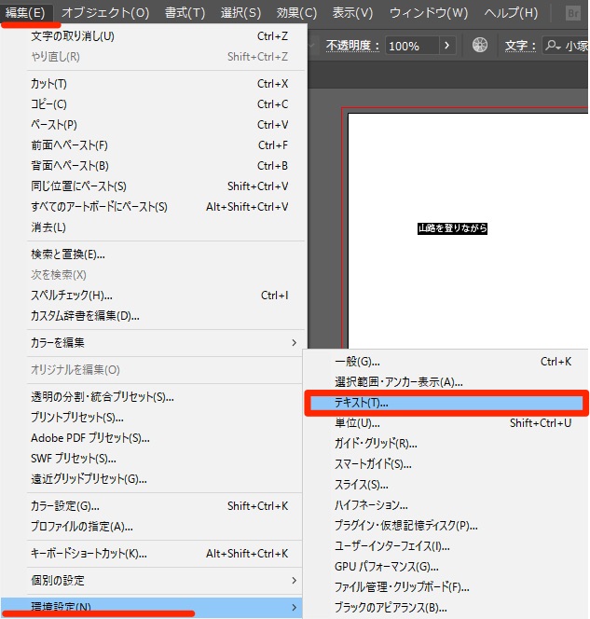590x619 pixels.
Task: Click the 不透明度 100% input field
Action: point(412,46)
